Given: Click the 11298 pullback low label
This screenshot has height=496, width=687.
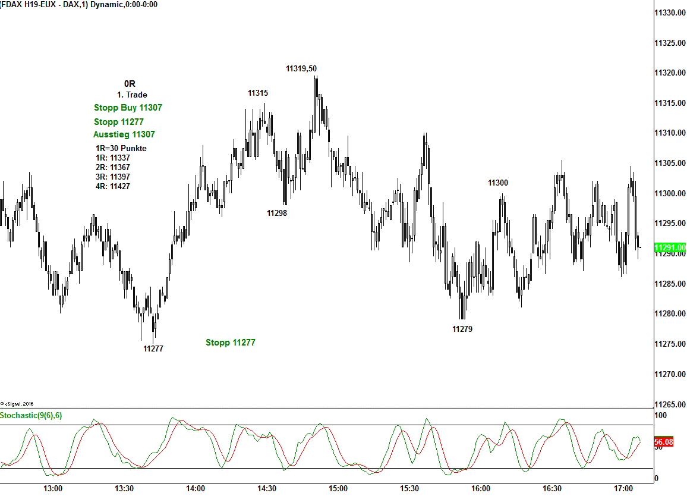Looking at the screenshot, I should tap(277, 213).
